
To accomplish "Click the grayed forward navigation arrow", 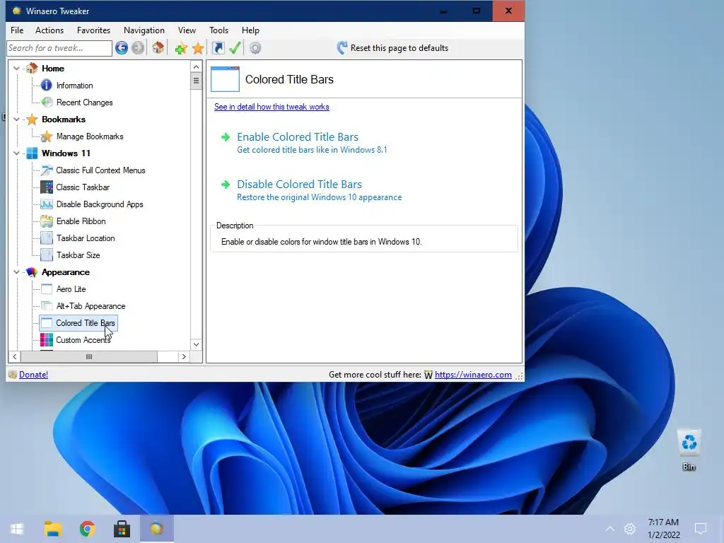I will pyautogui.click(x=138, y=48).
